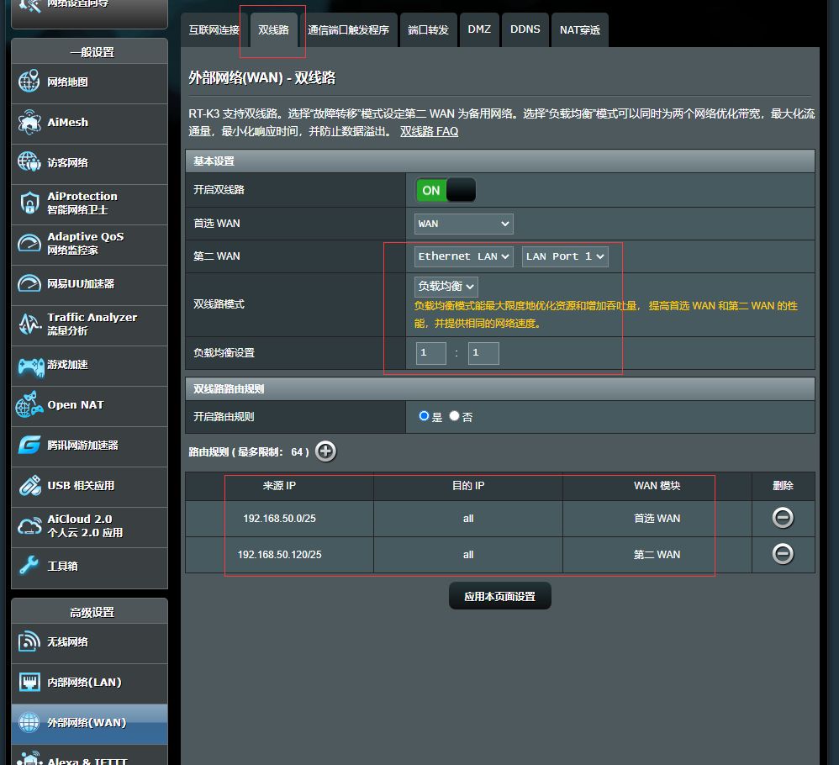Toggle the 开启双线路 ON switch
The height and width of the screenshot is (765, 839).
click(x=446, y=190)
